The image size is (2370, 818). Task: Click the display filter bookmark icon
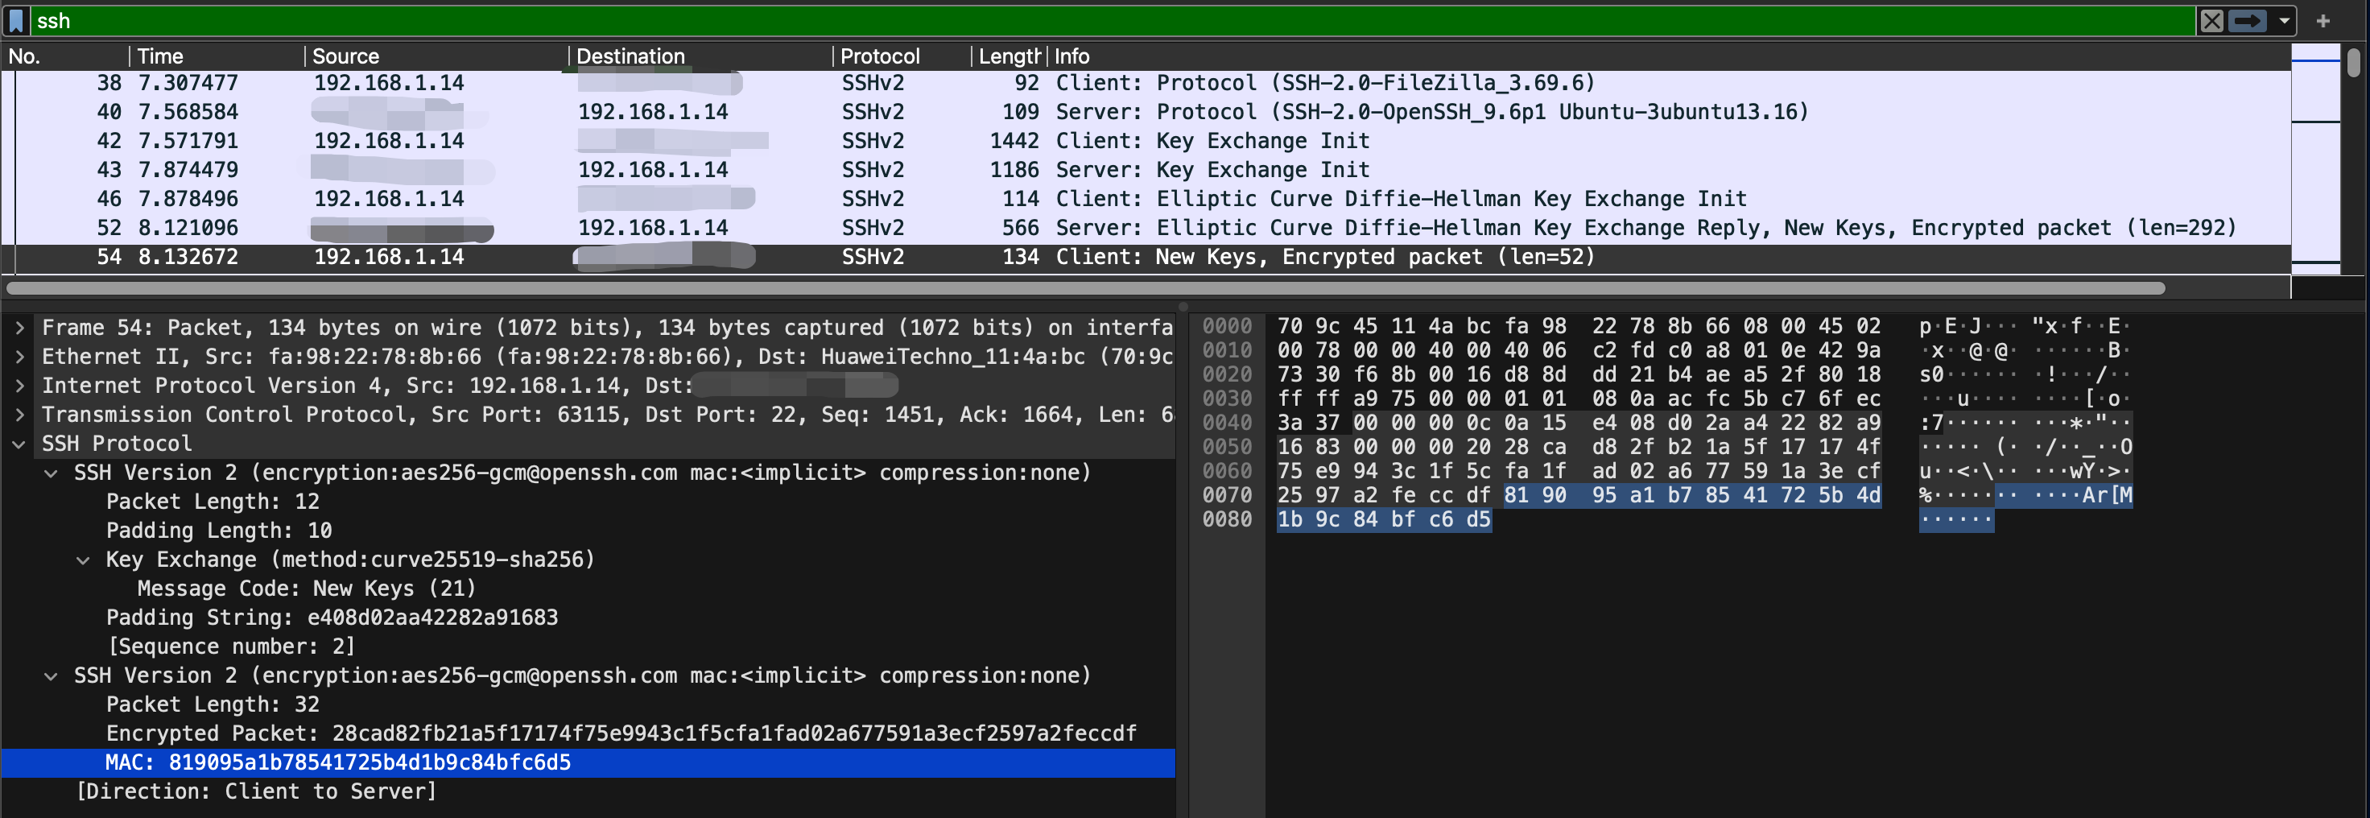tap(15, 20)
